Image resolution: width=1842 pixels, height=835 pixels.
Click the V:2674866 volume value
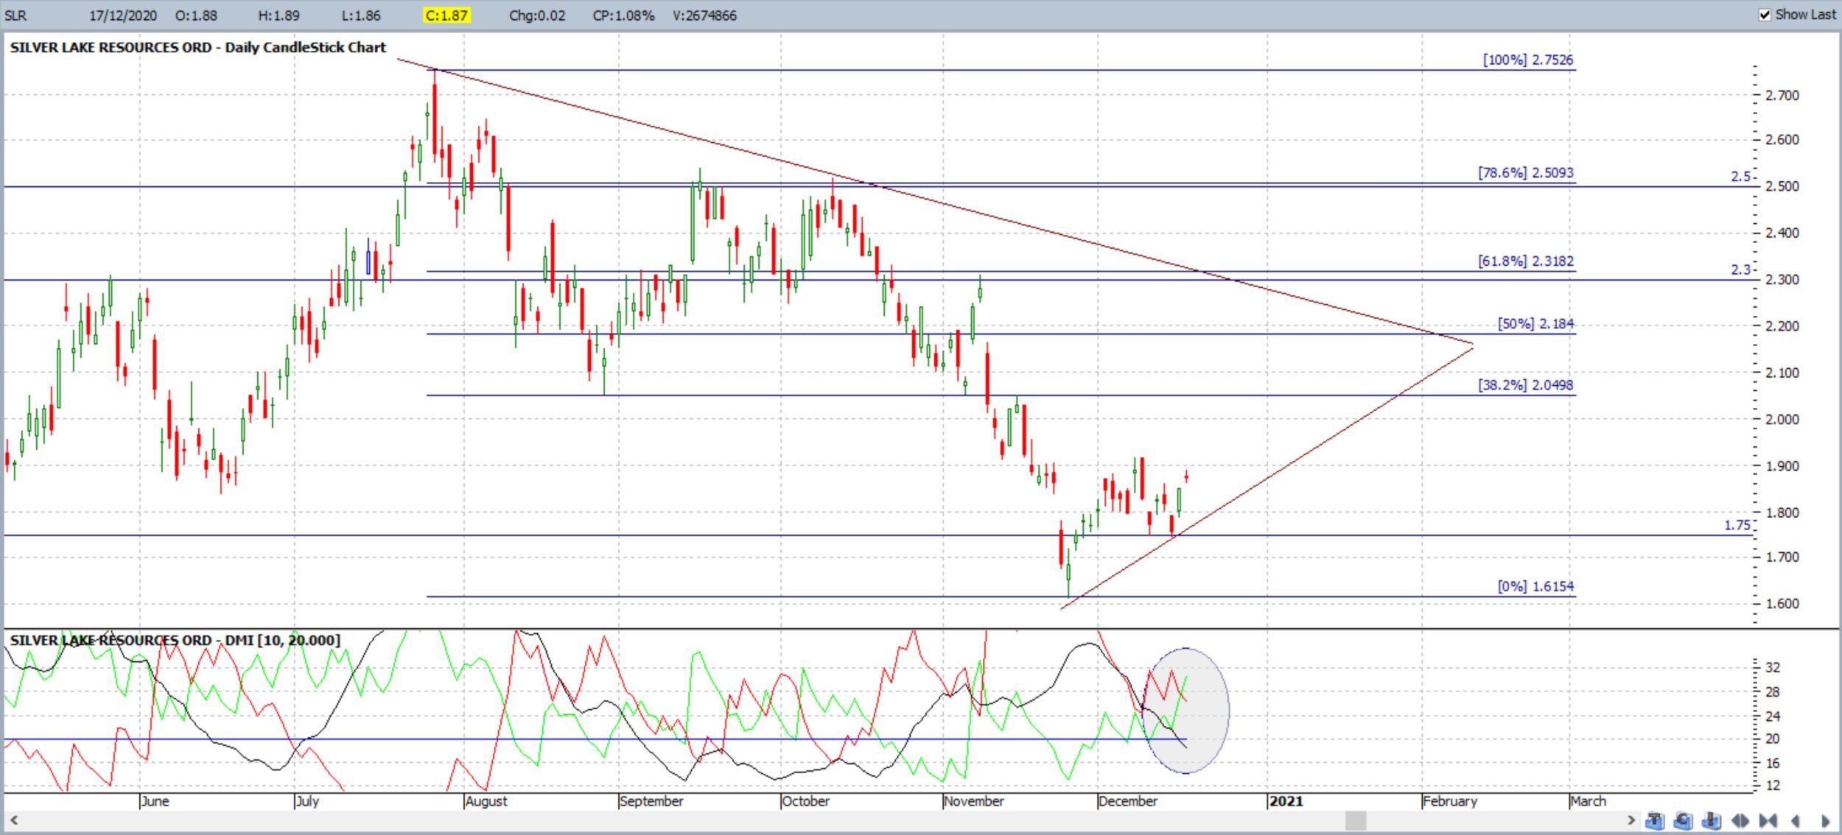(704, 15)
